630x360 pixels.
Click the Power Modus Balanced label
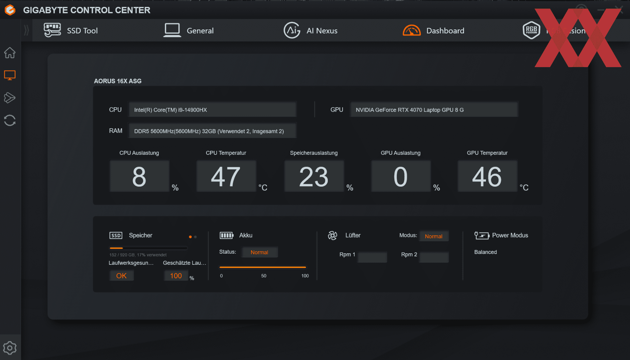click(485, 252)
